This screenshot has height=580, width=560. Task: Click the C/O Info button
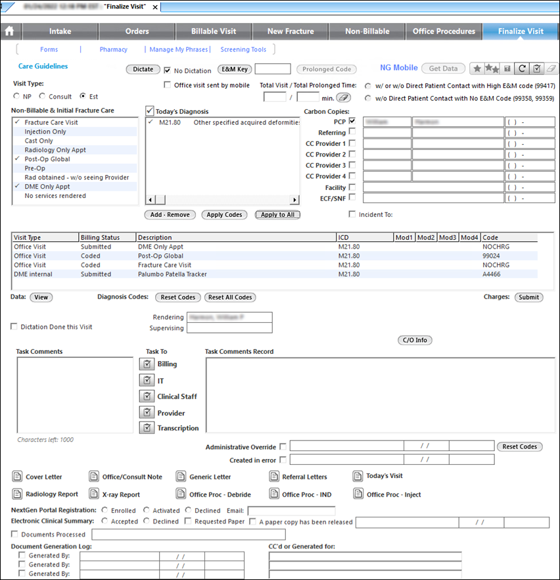click(415, 340)
